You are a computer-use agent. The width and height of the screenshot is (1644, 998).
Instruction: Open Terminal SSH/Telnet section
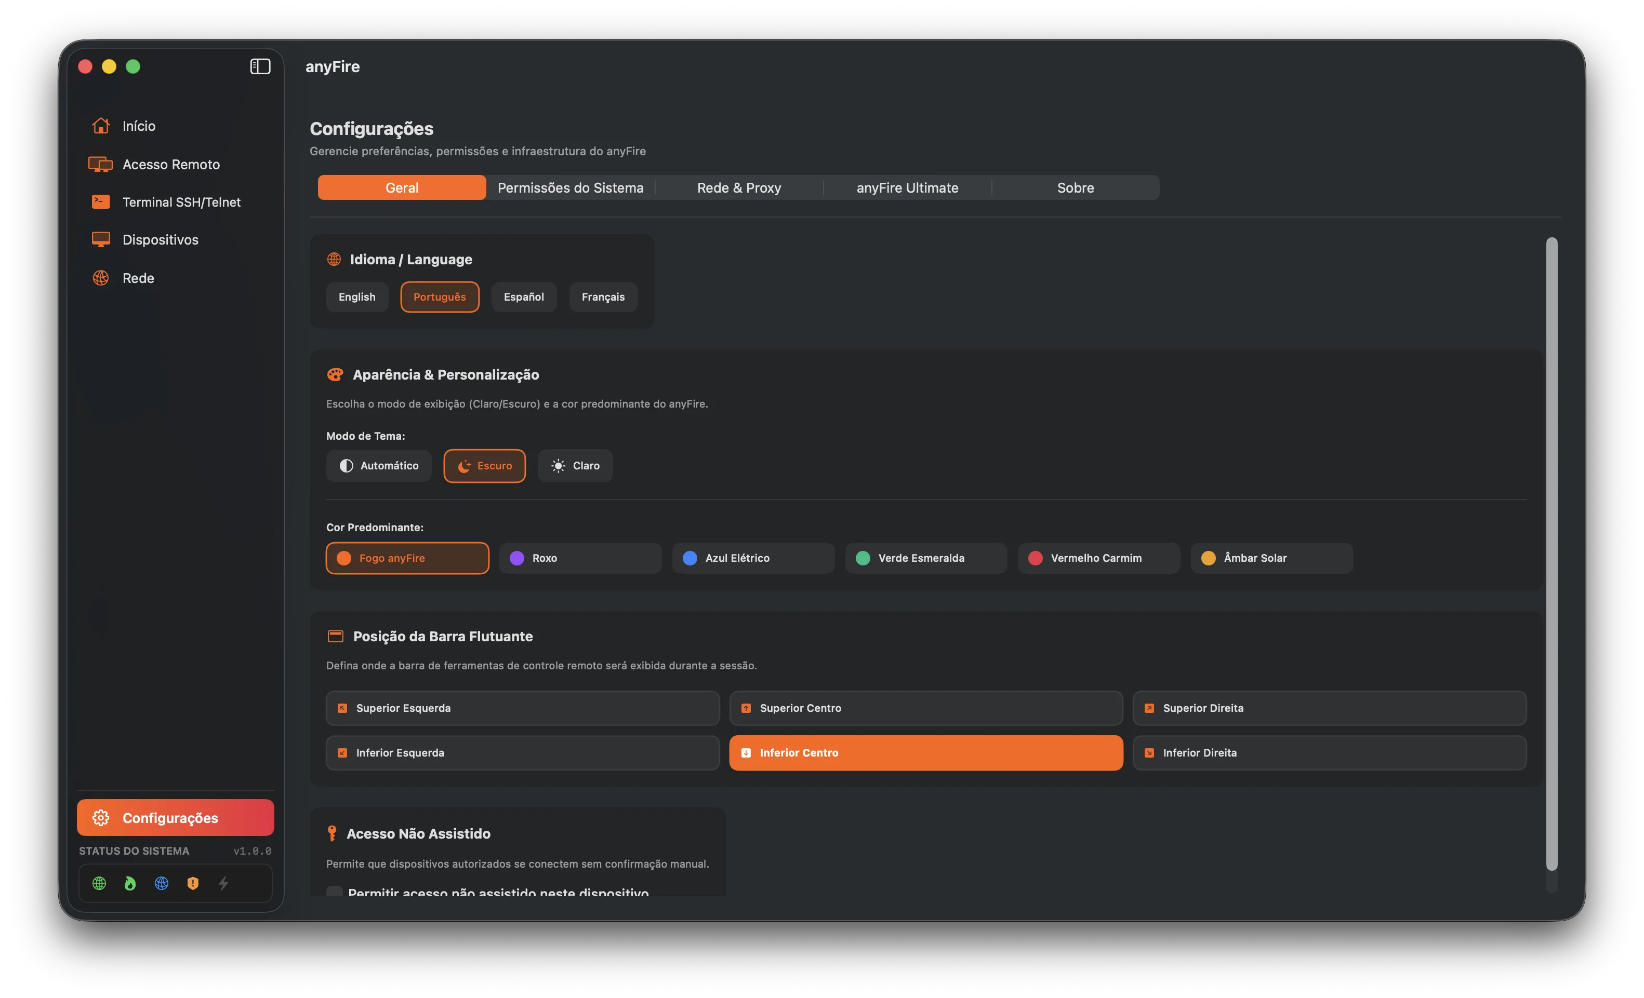coord(176,202)
